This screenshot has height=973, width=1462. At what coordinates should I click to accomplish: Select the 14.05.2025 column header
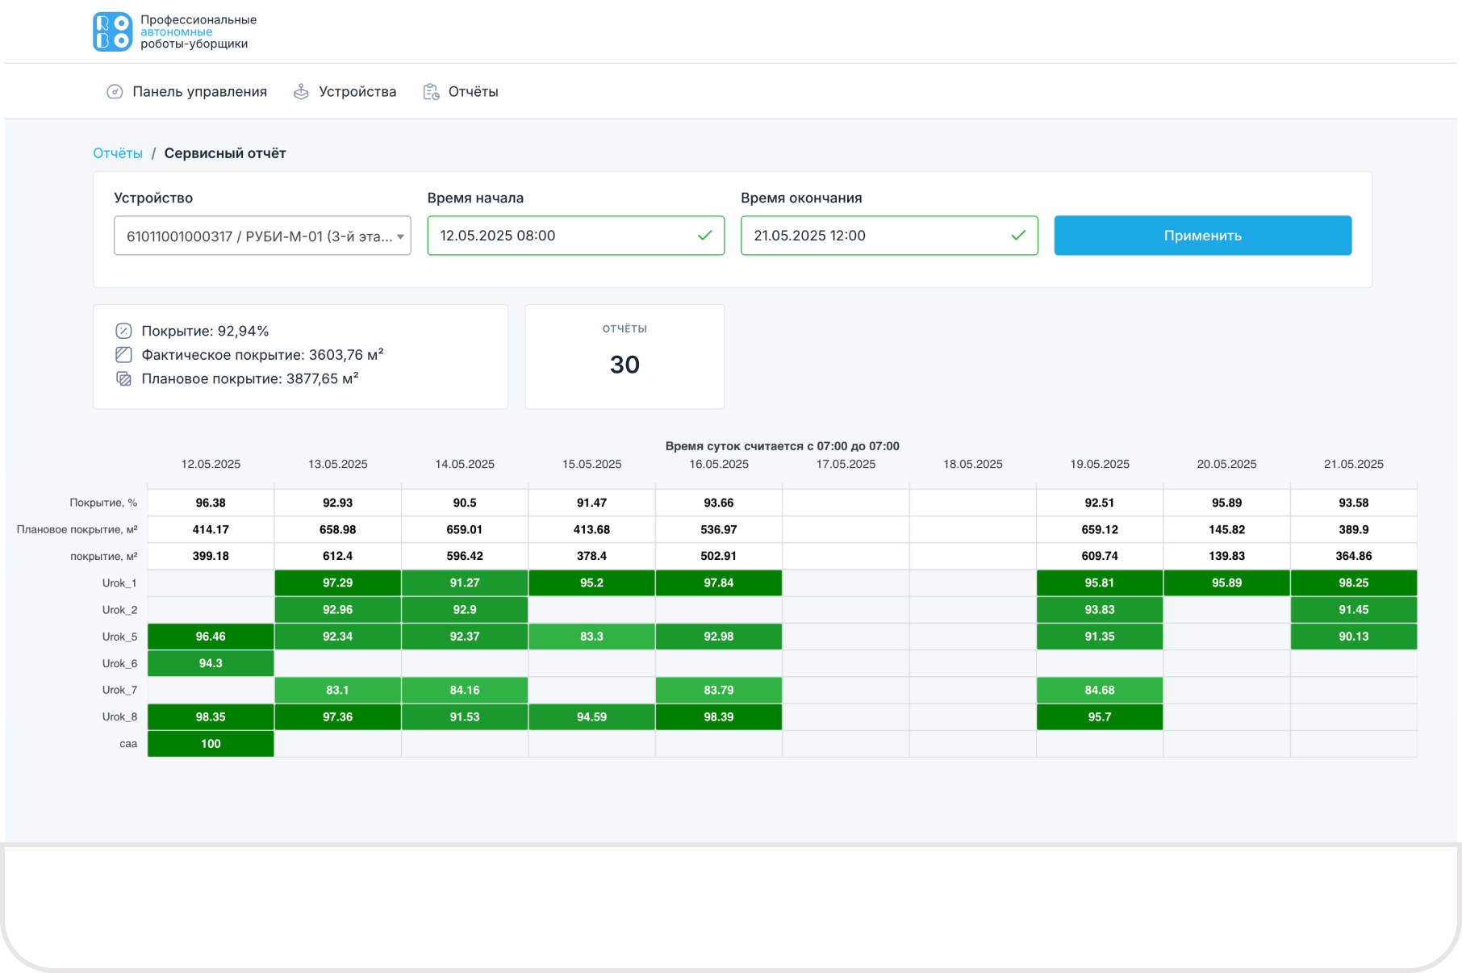tap(465, 464)
